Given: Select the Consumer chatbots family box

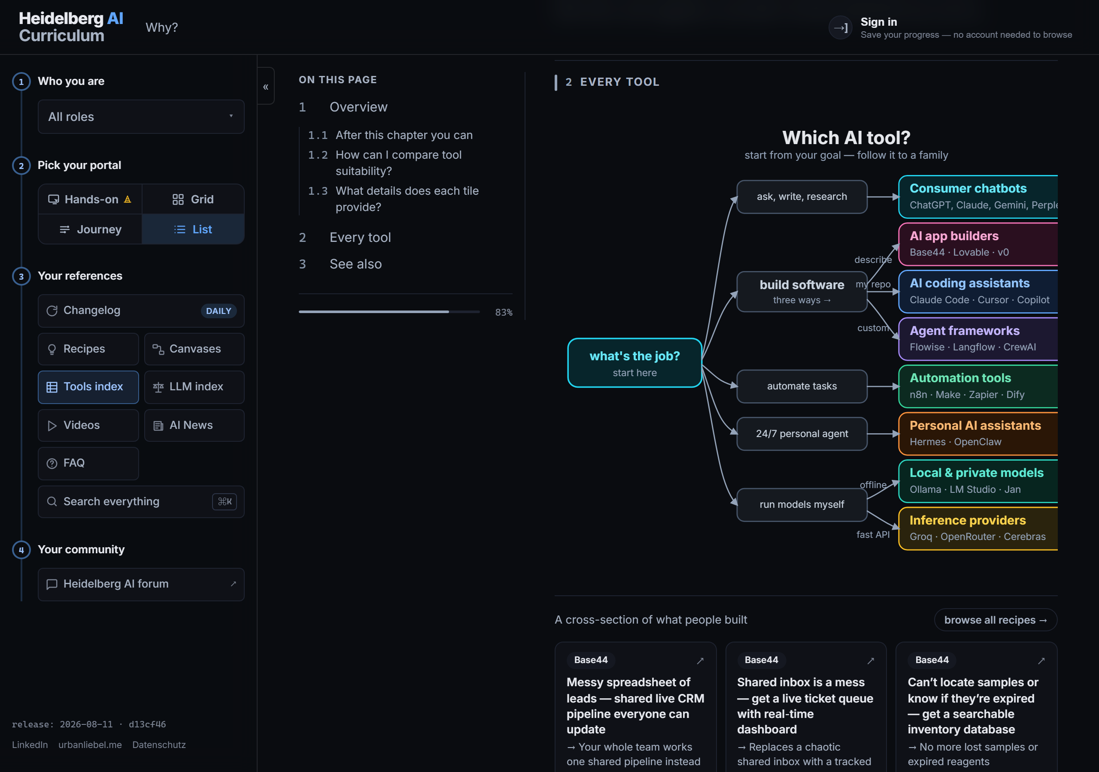Looking at the screenshot, I should 978,196.
